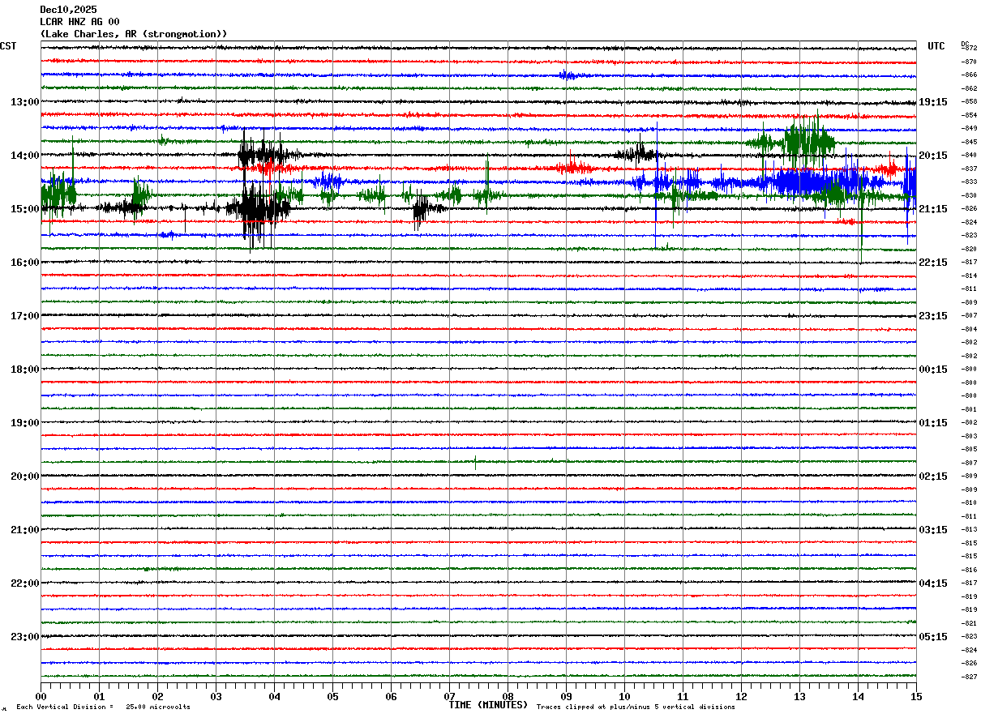
Task: Click the 00:15 UTC time label
Action: 932,370
